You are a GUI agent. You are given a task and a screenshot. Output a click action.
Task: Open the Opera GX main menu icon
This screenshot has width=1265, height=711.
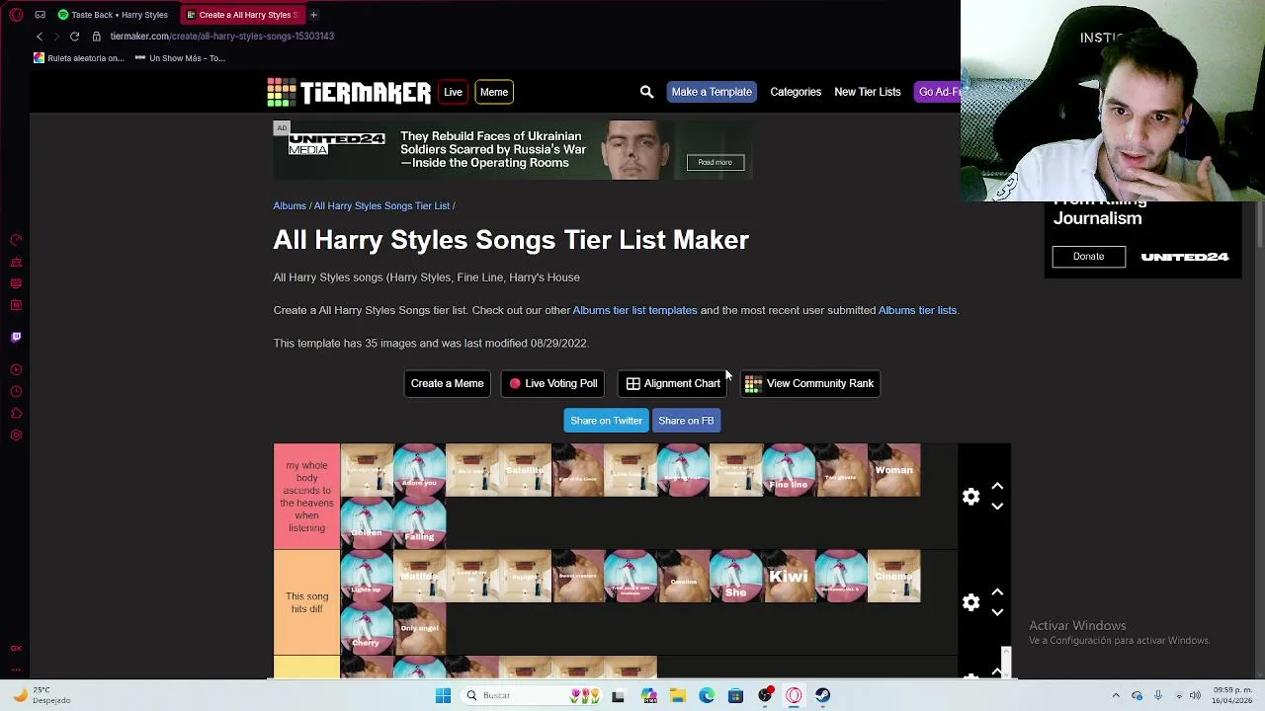point(16,15)
